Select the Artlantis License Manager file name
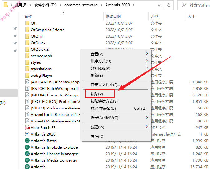210x171 pixels. click(54, 154)
